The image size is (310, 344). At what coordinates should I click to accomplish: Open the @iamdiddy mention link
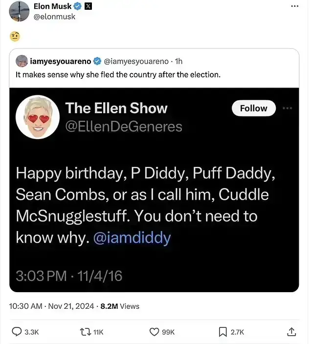[132, 238]
